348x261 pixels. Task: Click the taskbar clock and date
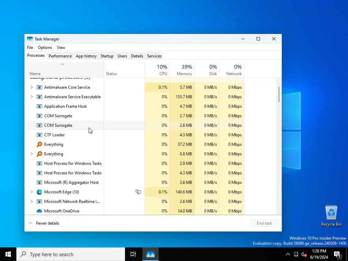319,254
